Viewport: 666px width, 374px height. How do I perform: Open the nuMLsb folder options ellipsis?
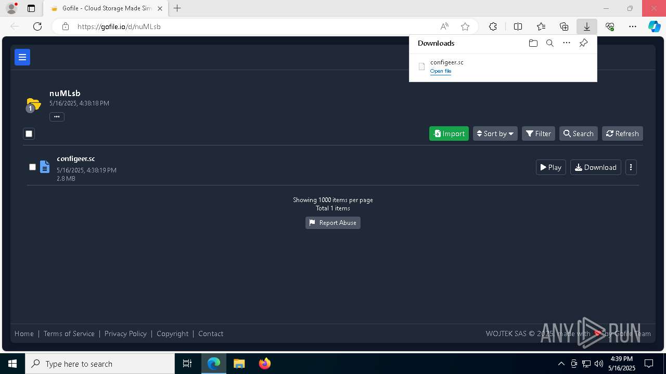(x=57, y=117)
